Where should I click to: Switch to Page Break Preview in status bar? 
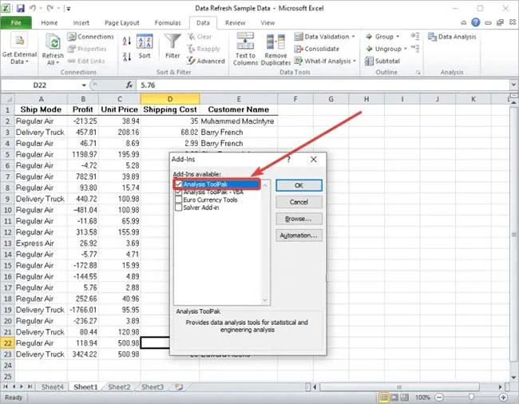(x=405, y=397)
